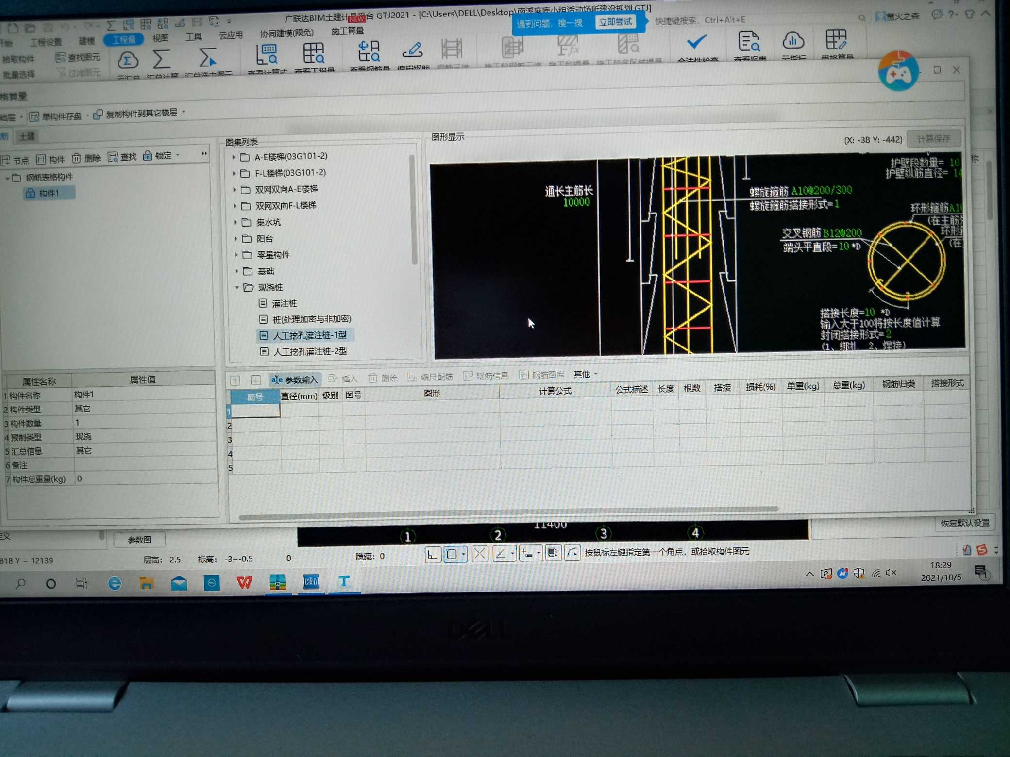Expand the 阳台 folder

(236, 239)
